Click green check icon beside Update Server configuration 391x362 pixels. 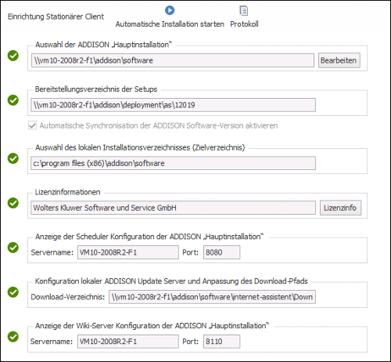[x=13, y=292]
